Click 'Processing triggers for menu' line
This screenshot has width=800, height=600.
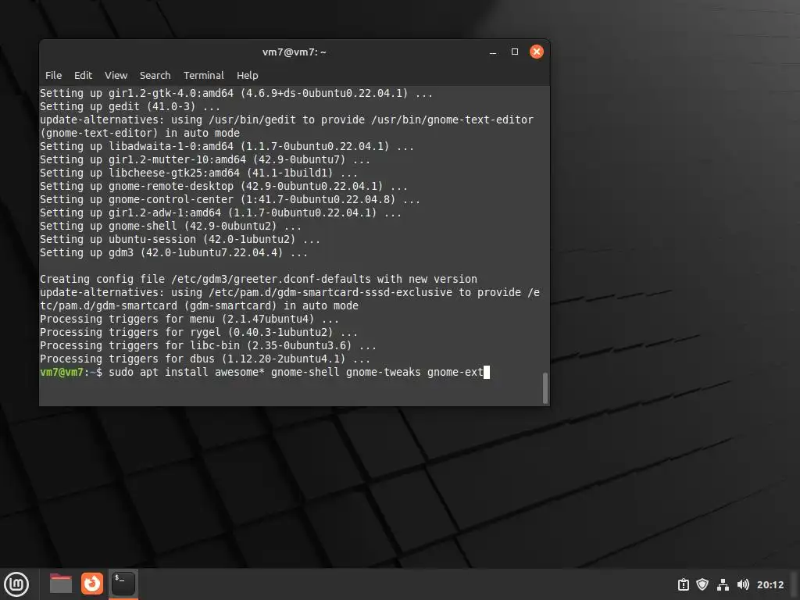point(189,319)
